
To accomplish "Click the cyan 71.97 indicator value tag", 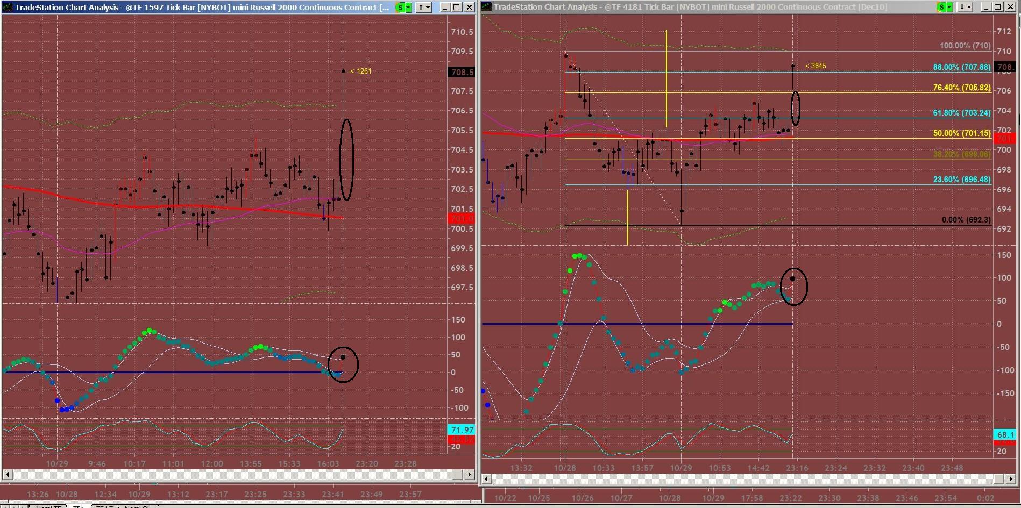I will [x=462, y=430].
